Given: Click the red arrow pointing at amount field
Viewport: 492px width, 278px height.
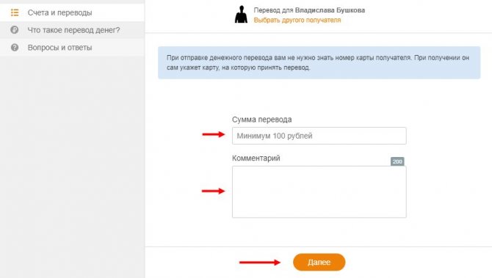Looking at the screenshot, I should [x=214, y=134].
